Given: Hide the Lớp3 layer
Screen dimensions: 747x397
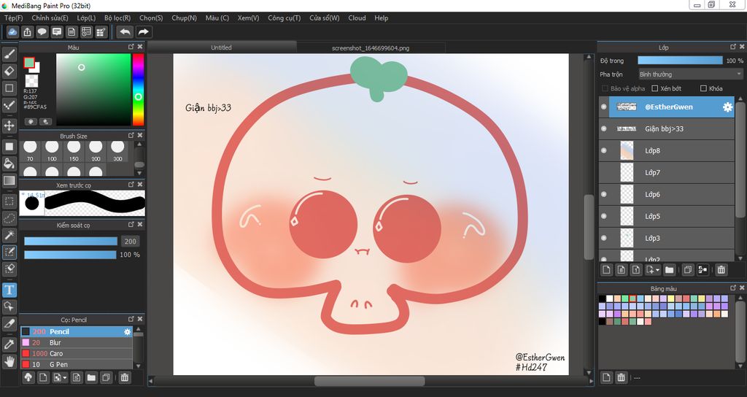Looking at the screenshot, I should tap(603, 239).
